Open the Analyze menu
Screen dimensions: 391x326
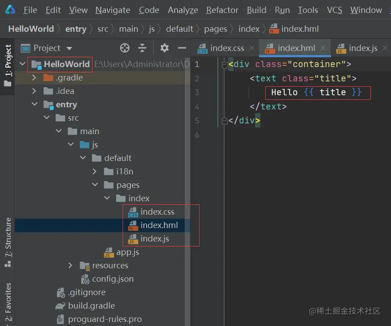click(183, 10)
